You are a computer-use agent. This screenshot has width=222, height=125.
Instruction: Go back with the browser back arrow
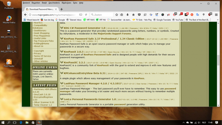25,15
